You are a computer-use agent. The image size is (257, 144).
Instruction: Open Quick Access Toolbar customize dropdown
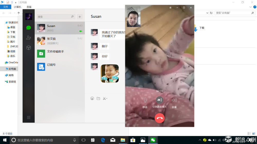[16, 3]
